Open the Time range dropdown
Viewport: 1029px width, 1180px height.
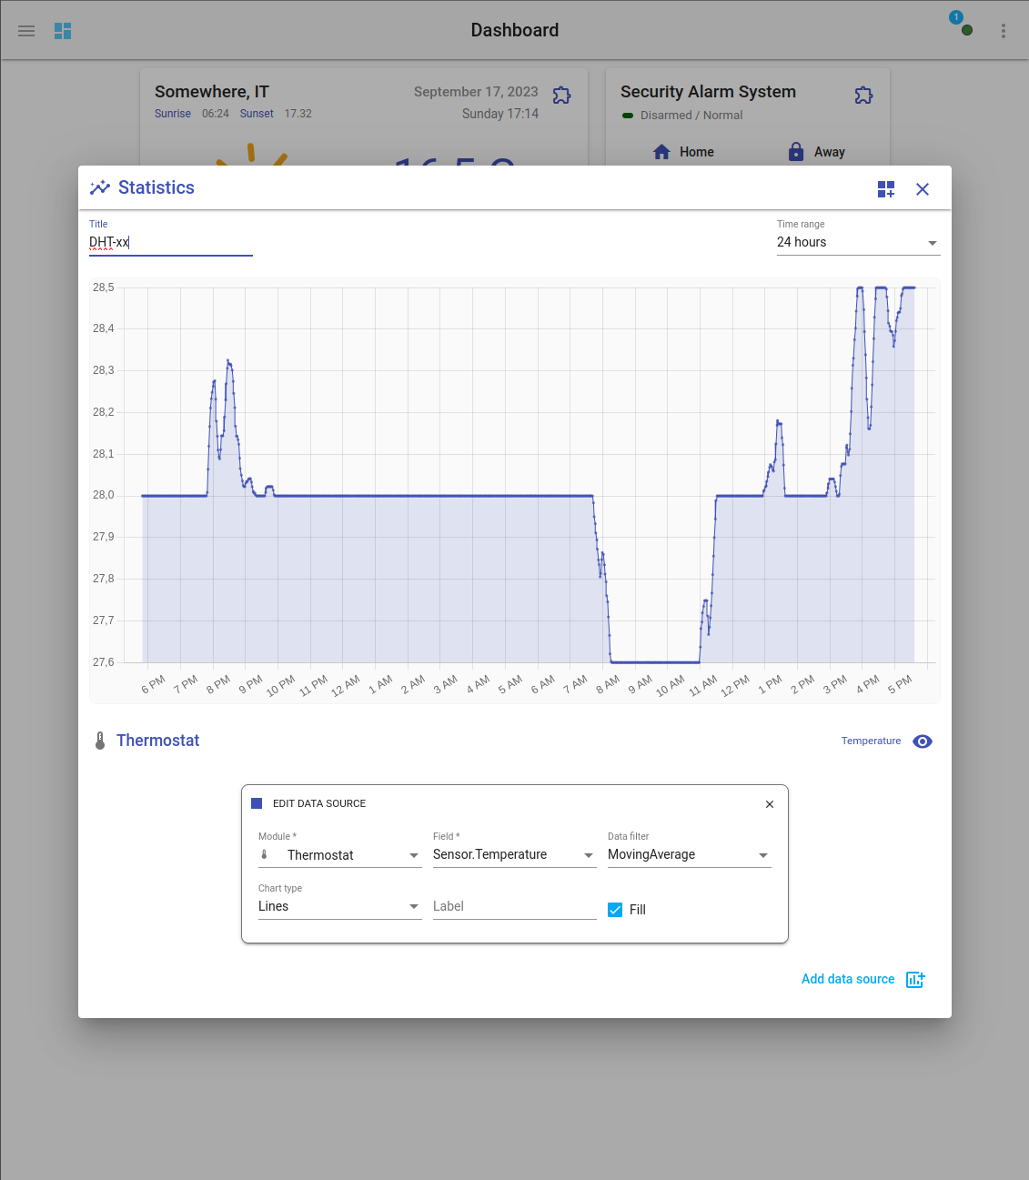pyautogui.click(x=858, y=242)
